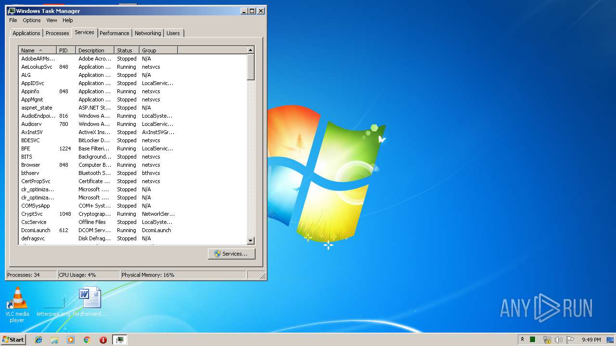Click the green CPU meter tray icon

click(x=533, y=340)
